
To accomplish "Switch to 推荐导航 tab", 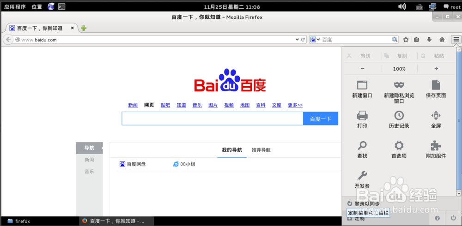I will [x=261, y=150].
